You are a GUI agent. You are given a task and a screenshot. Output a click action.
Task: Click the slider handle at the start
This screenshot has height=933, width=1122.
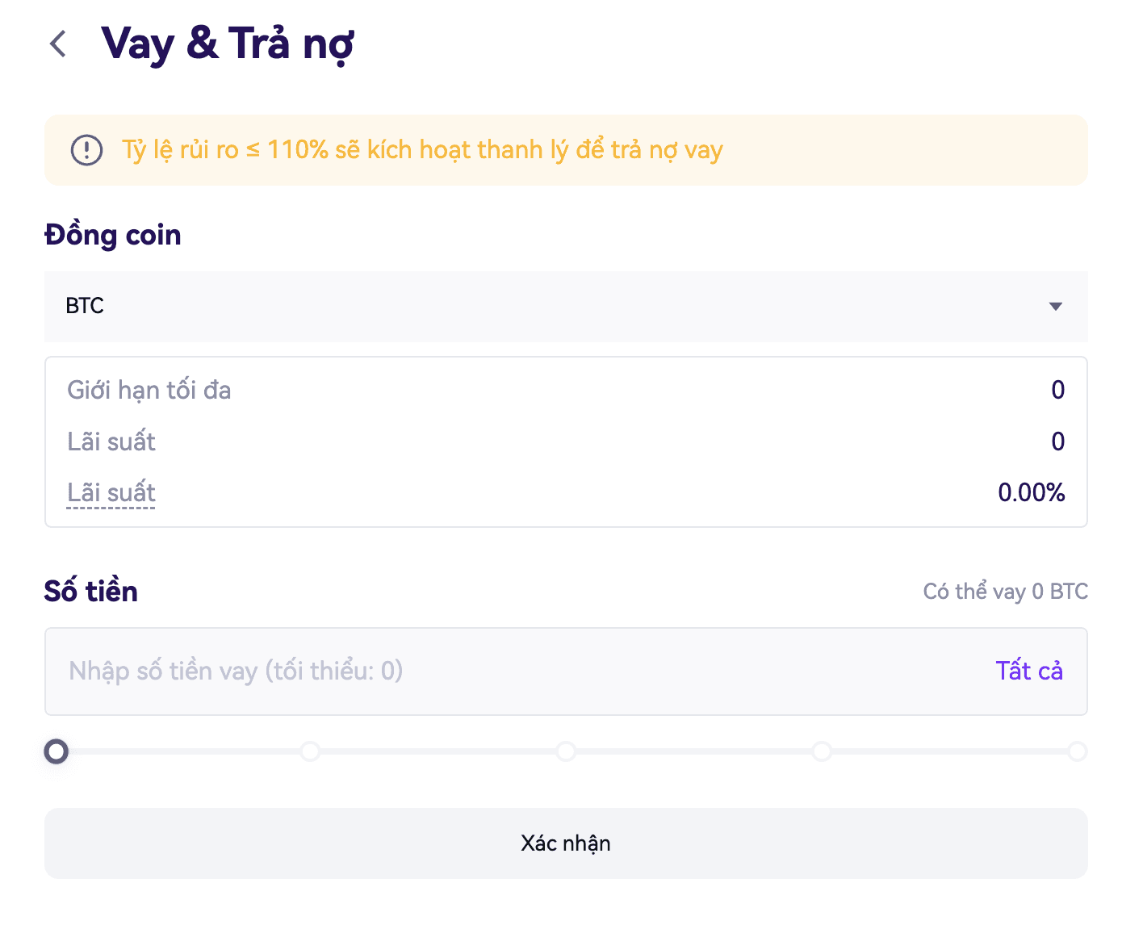pos(57,752)
